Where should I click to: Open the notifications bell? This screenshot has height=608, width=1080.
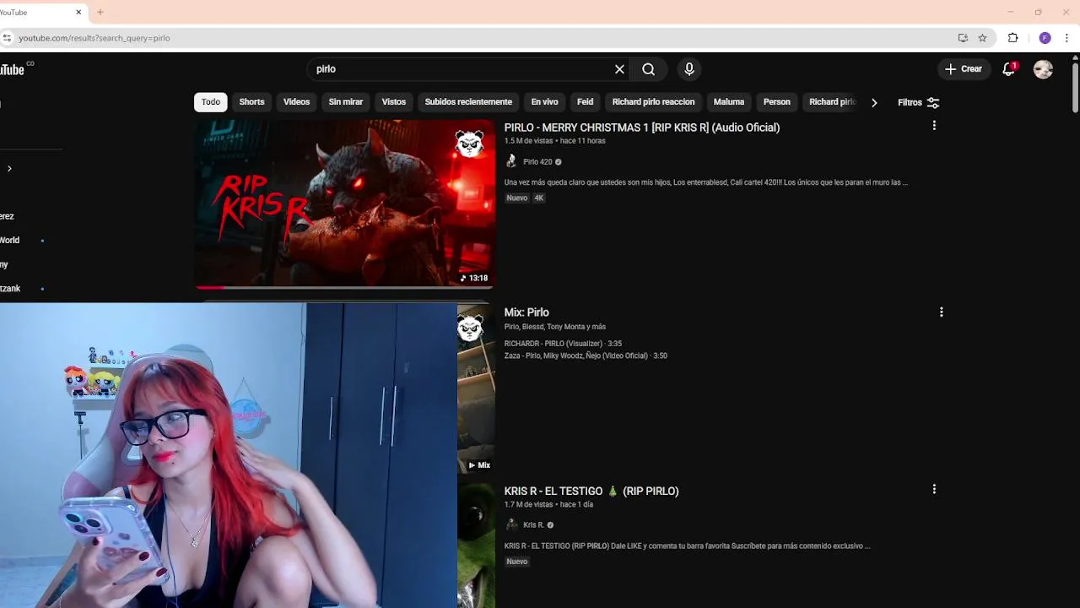pyautogui.click(x=1008, y=69)
